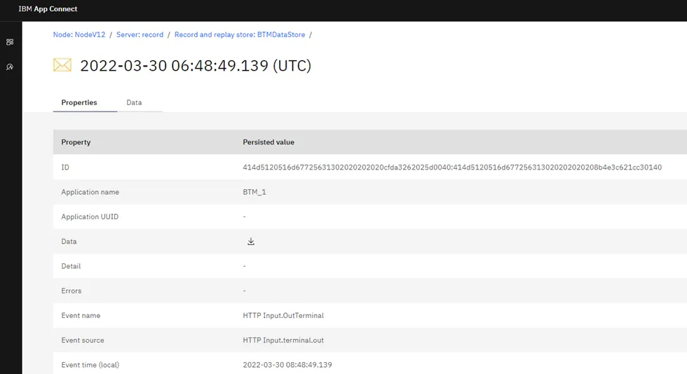Open the Node: NodeV12 breadcrumb link
687x374 pixels.
pyautogui.click(x=79, y=34)
